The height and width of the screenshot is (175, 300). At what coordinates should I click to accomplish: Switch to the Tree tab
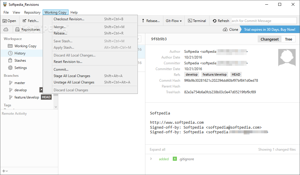coord(288,39)
